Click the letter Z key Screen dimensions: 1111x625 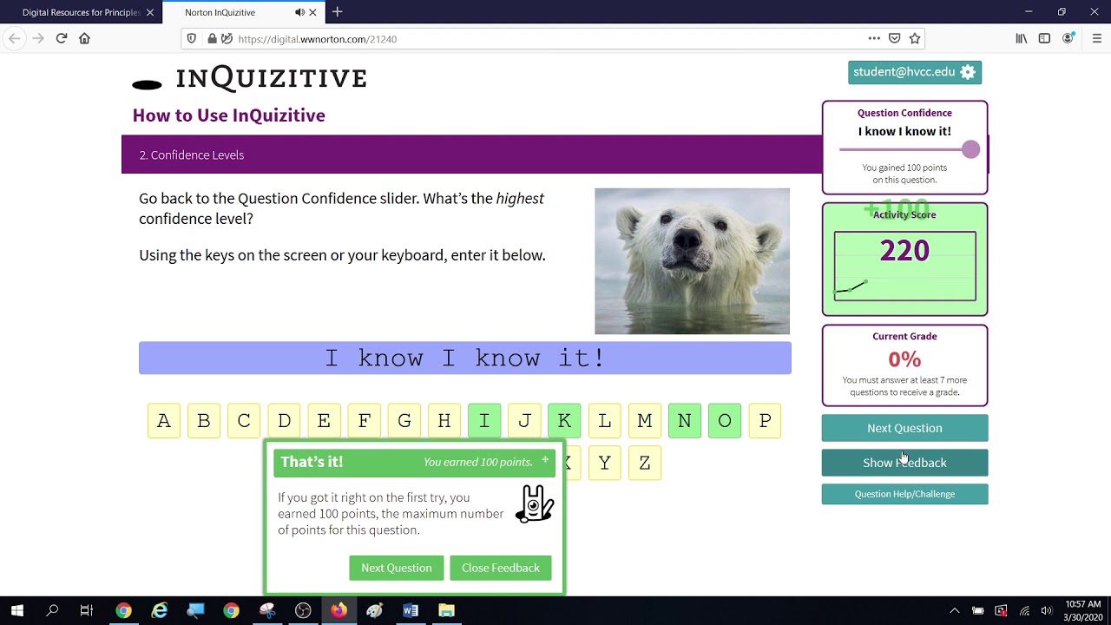[x=644, y=463]
